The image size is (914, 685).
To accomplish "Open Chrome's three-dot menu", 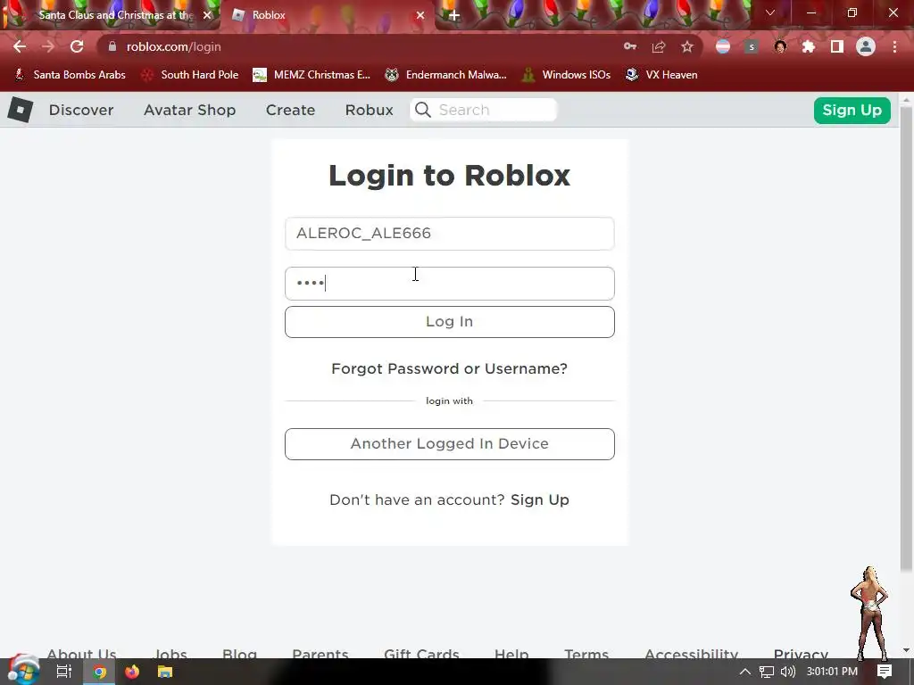I will [894, 46].
